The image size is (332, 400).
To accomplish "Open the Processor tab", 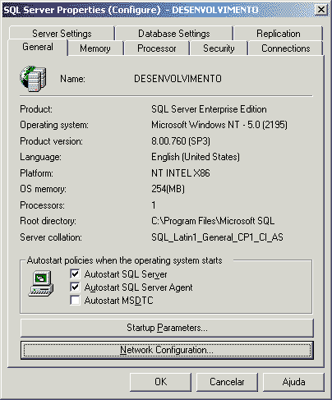I will pos(157,48).
